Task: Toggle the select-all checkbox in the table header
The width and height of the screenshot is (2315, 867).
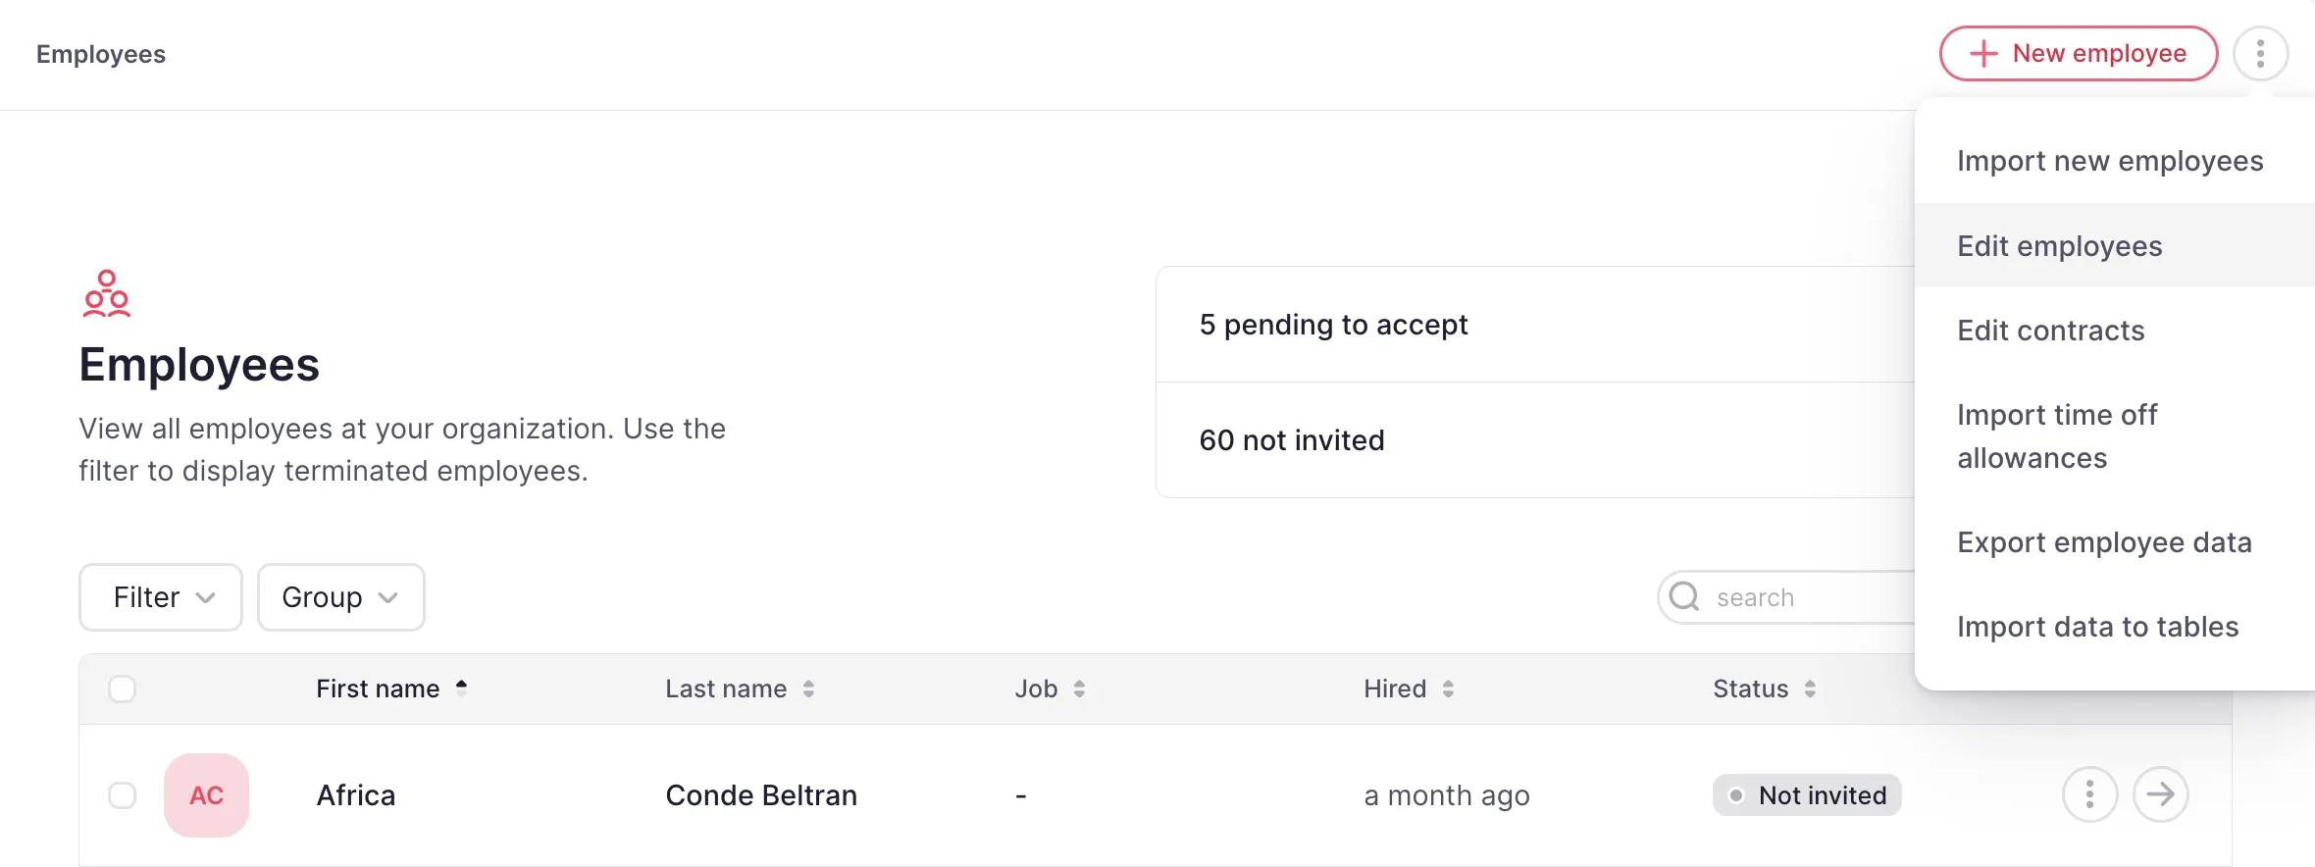Action: pos(123,688)
